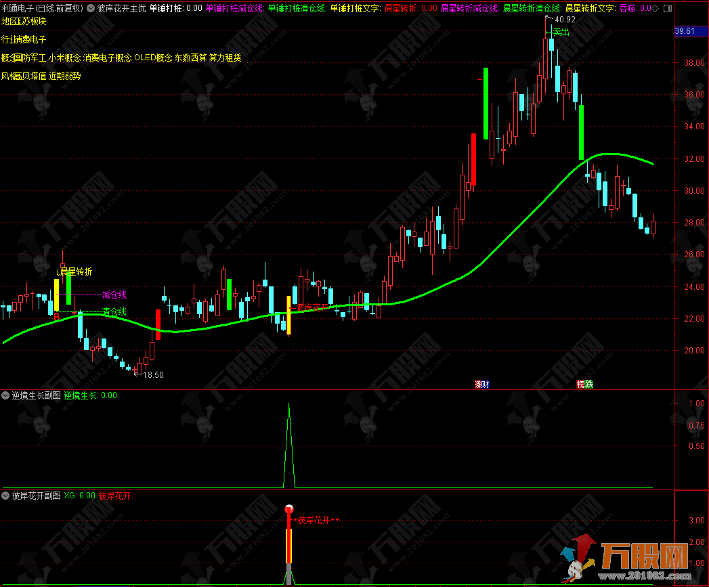Click the red 涨 event marker
Image resolution: width=709 pixels, height=587 pixels.
coord(478,385)
